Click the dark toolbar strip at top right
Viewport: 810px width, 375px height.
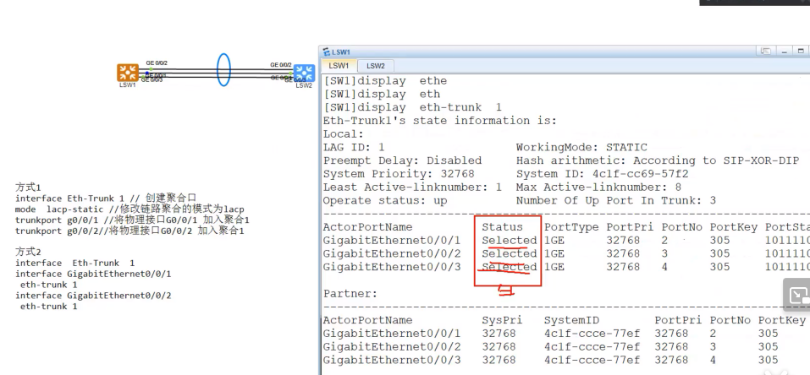point(755,3)
